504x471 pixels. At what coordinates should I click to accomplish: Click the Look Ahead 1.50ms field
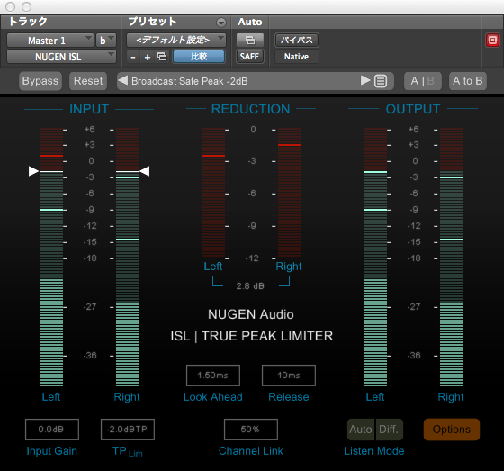click(x=213, y=376)
